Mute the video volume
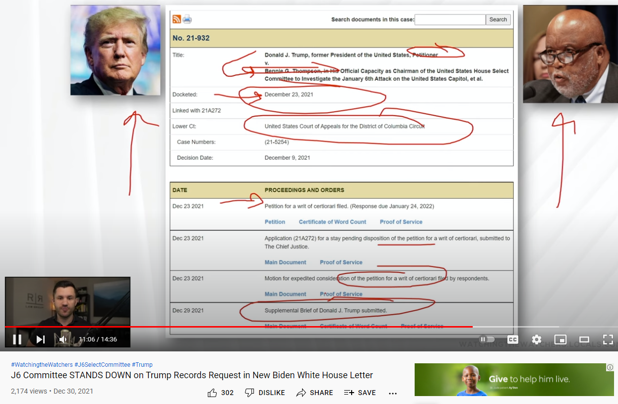Viewport: 618px width, 404px height. pos(63,339)
